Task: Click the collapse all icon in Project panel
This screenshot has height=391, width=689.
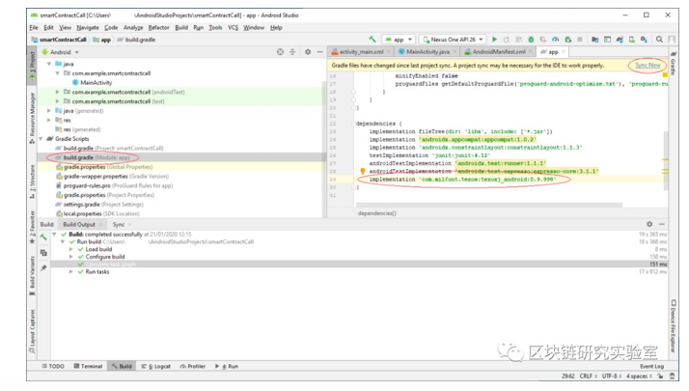Action: point(292,52)
